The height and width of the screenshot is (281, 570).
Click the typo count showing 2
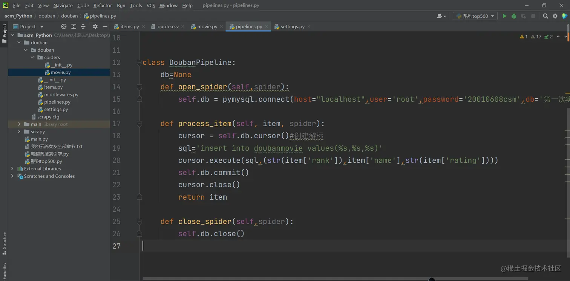(x=549, y=37)
